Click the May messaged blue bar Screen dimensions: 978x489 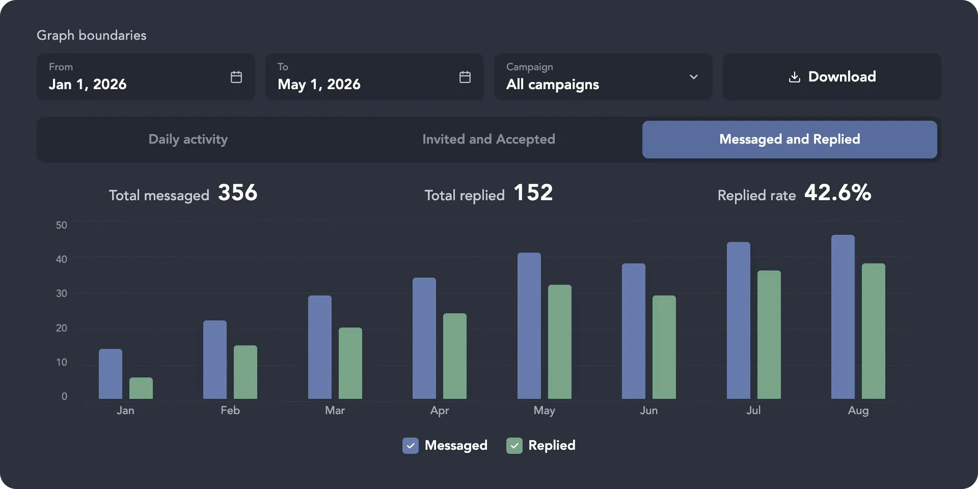click(x=529, y=326)
